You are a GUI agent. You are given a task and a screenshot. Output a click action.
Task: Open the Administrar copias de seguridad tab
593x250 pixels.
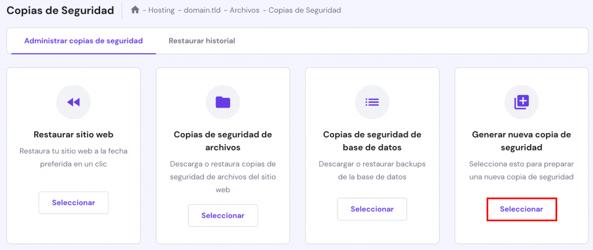pyautogui.click(x=83, y=41)
